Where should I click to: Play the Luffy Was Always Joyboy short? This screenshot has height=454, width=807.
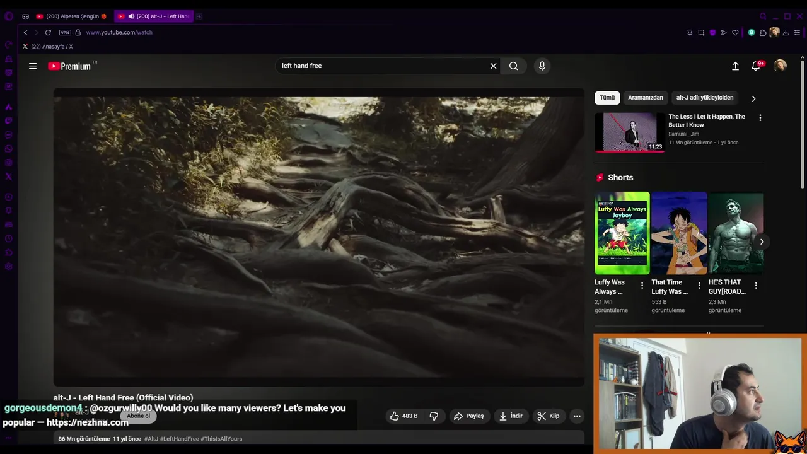pyautogui.click(x=622, y=233)
